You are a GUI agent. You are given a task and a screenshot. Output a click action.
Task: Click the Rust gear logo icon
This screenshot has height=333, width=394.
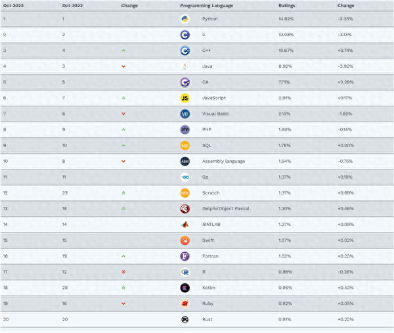(x=185, y=319)
